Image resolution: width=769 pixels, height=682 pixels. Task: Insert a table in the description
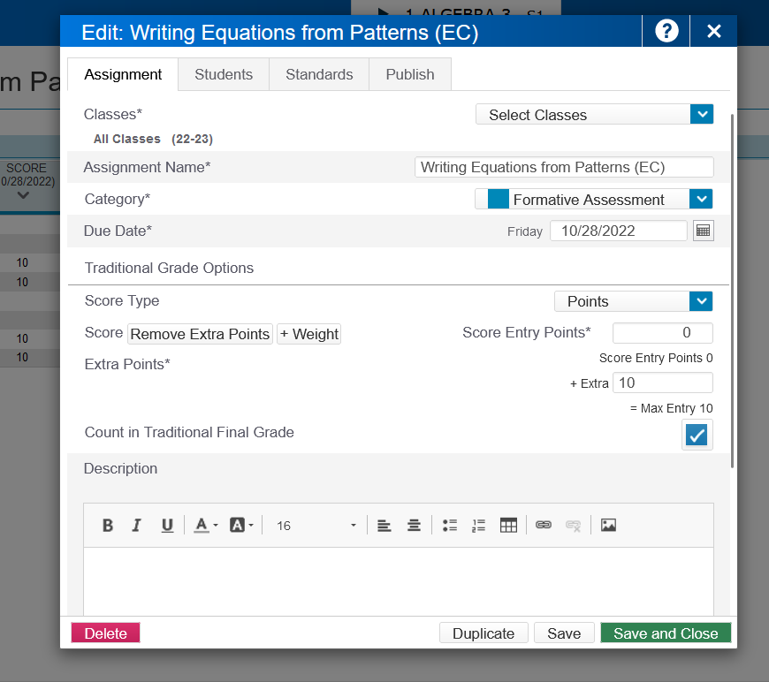pos(508,526)
